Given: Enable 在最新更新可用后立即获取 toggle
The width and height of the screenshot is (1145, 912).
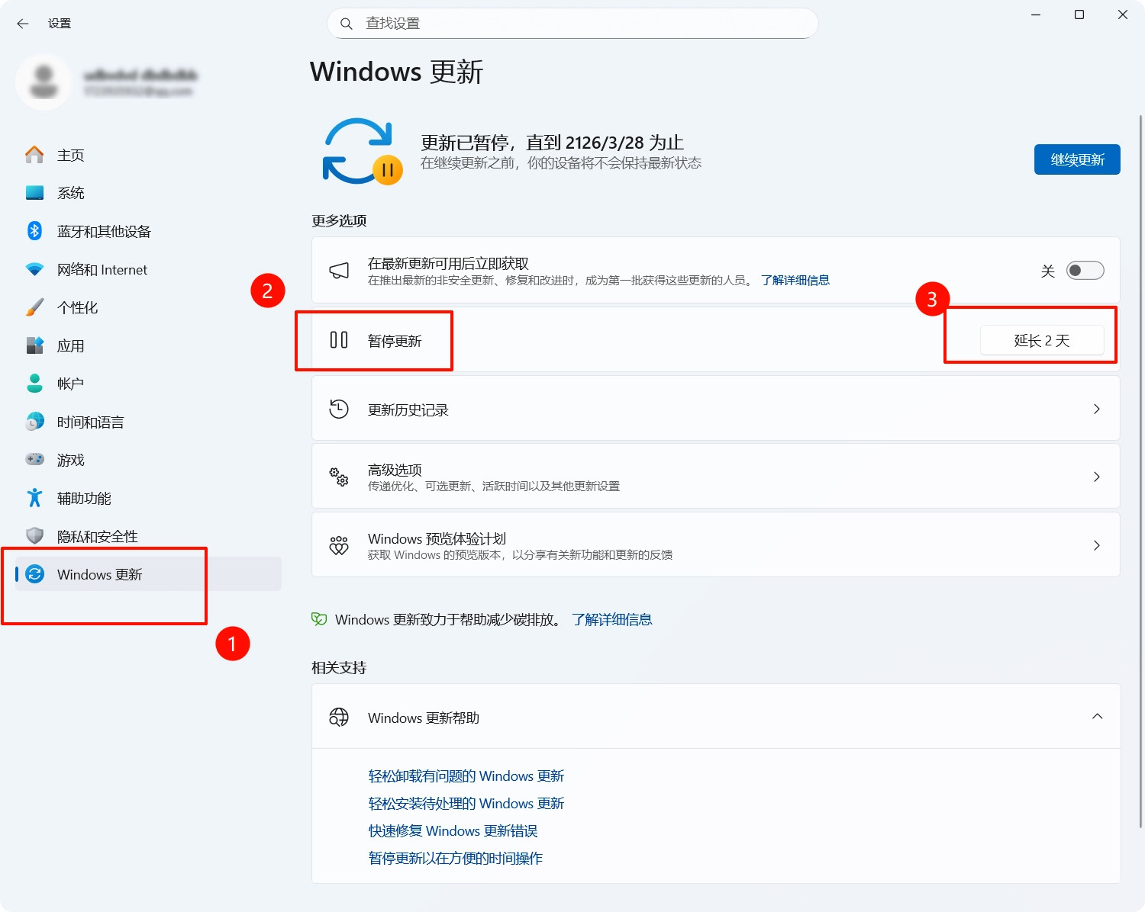Looking at the screenshot, I should (1085, 270).
